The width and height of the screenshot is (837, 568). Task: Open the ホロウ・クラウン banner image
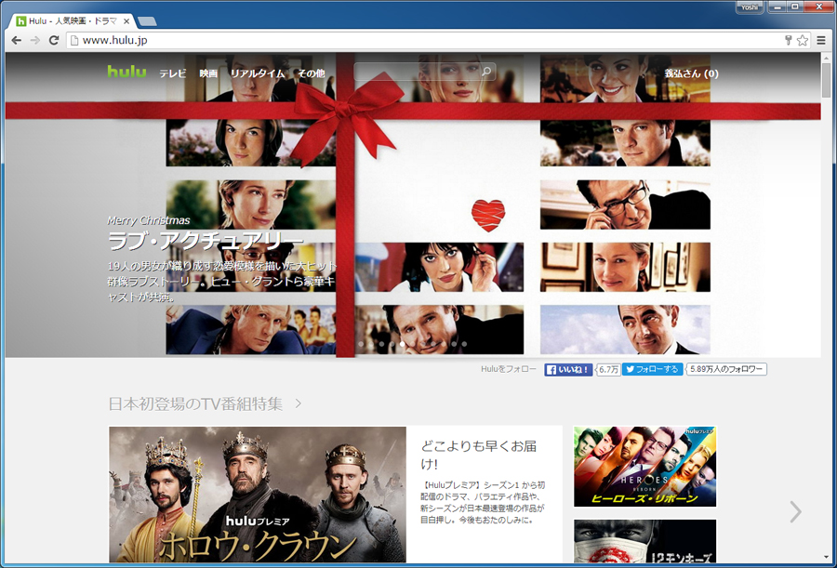(x=258, y=495)
